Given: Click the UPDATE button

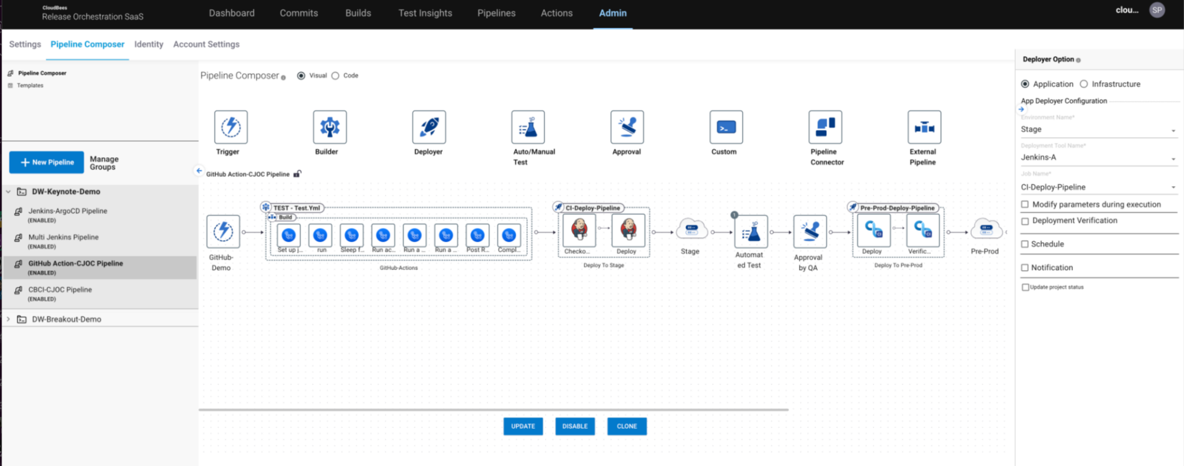Looking at the screenshot, I should [x=523, y=426].
